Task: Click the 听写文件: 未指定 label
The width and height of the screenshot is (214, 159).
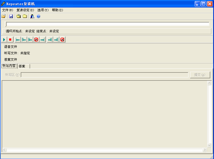Action: pos(17,53)
